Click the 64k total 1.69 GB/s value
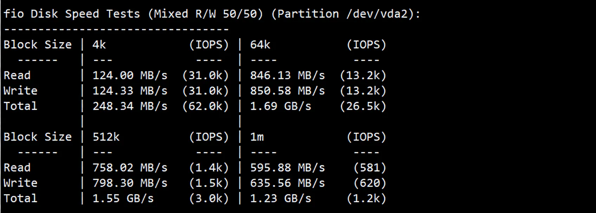 (x=280, y=106)
